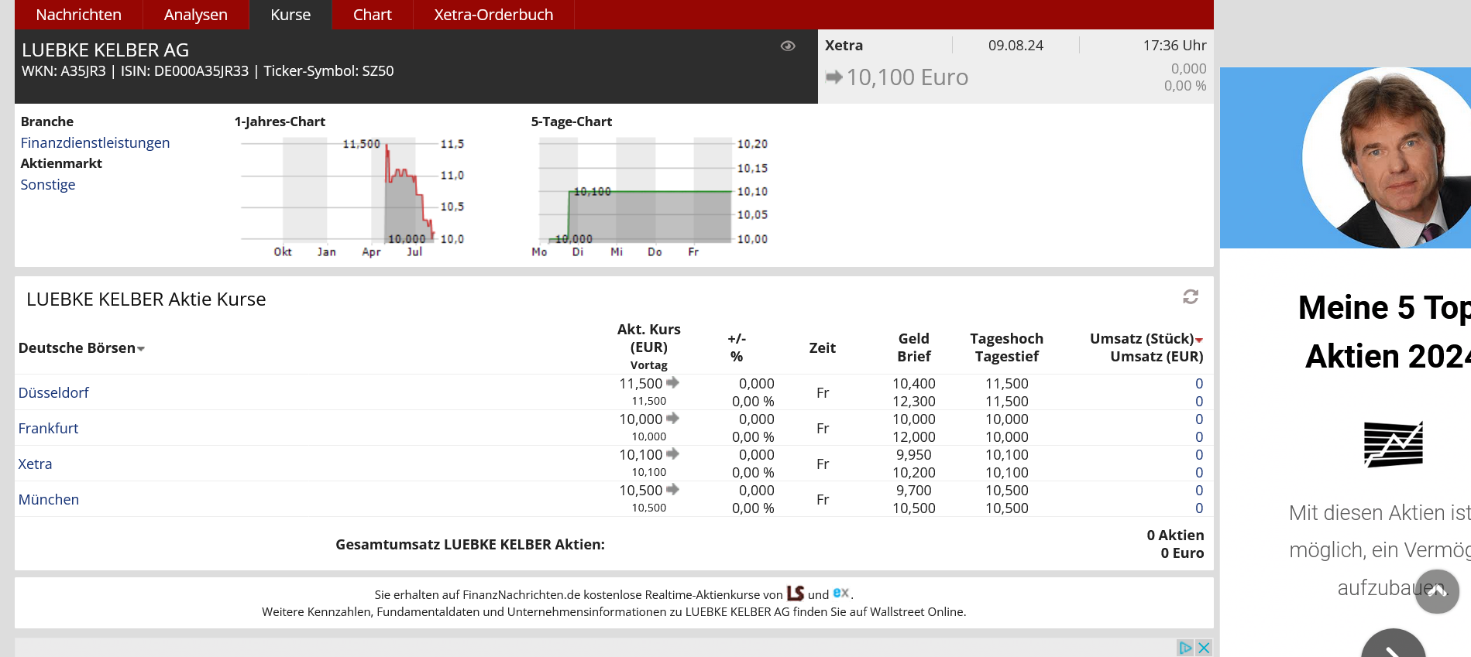Click the LS exchange logo
The image size is (1471, 657).
point(796,594)
